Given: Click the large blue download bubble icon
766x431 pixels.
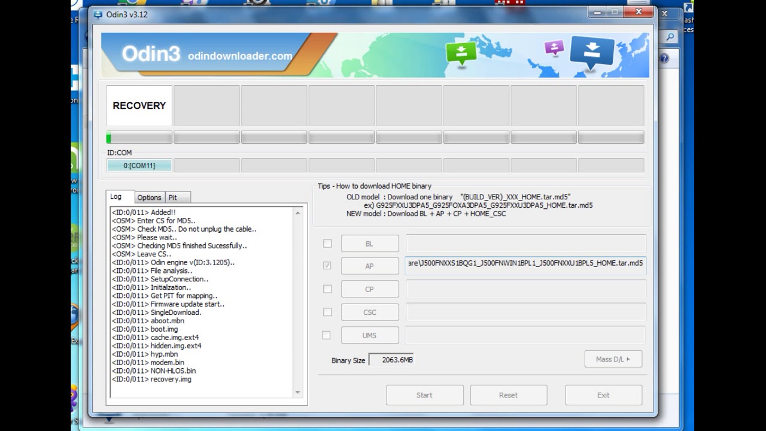Looking at the screenshot, I should pyautogui.click(x=592, y=51).
